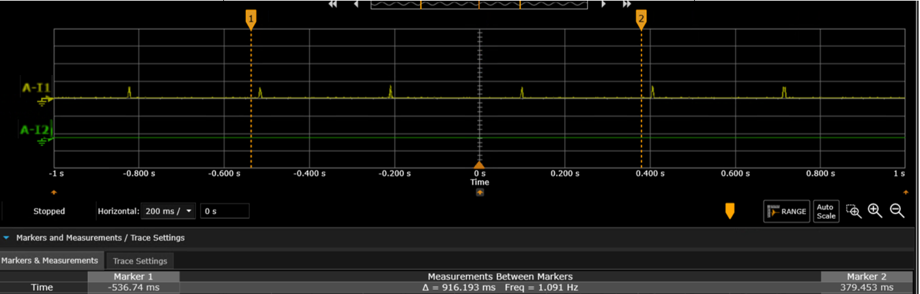Switch to the Trace Settings tab
Screen dimensions: 920x294
click(x=140, y=261)
